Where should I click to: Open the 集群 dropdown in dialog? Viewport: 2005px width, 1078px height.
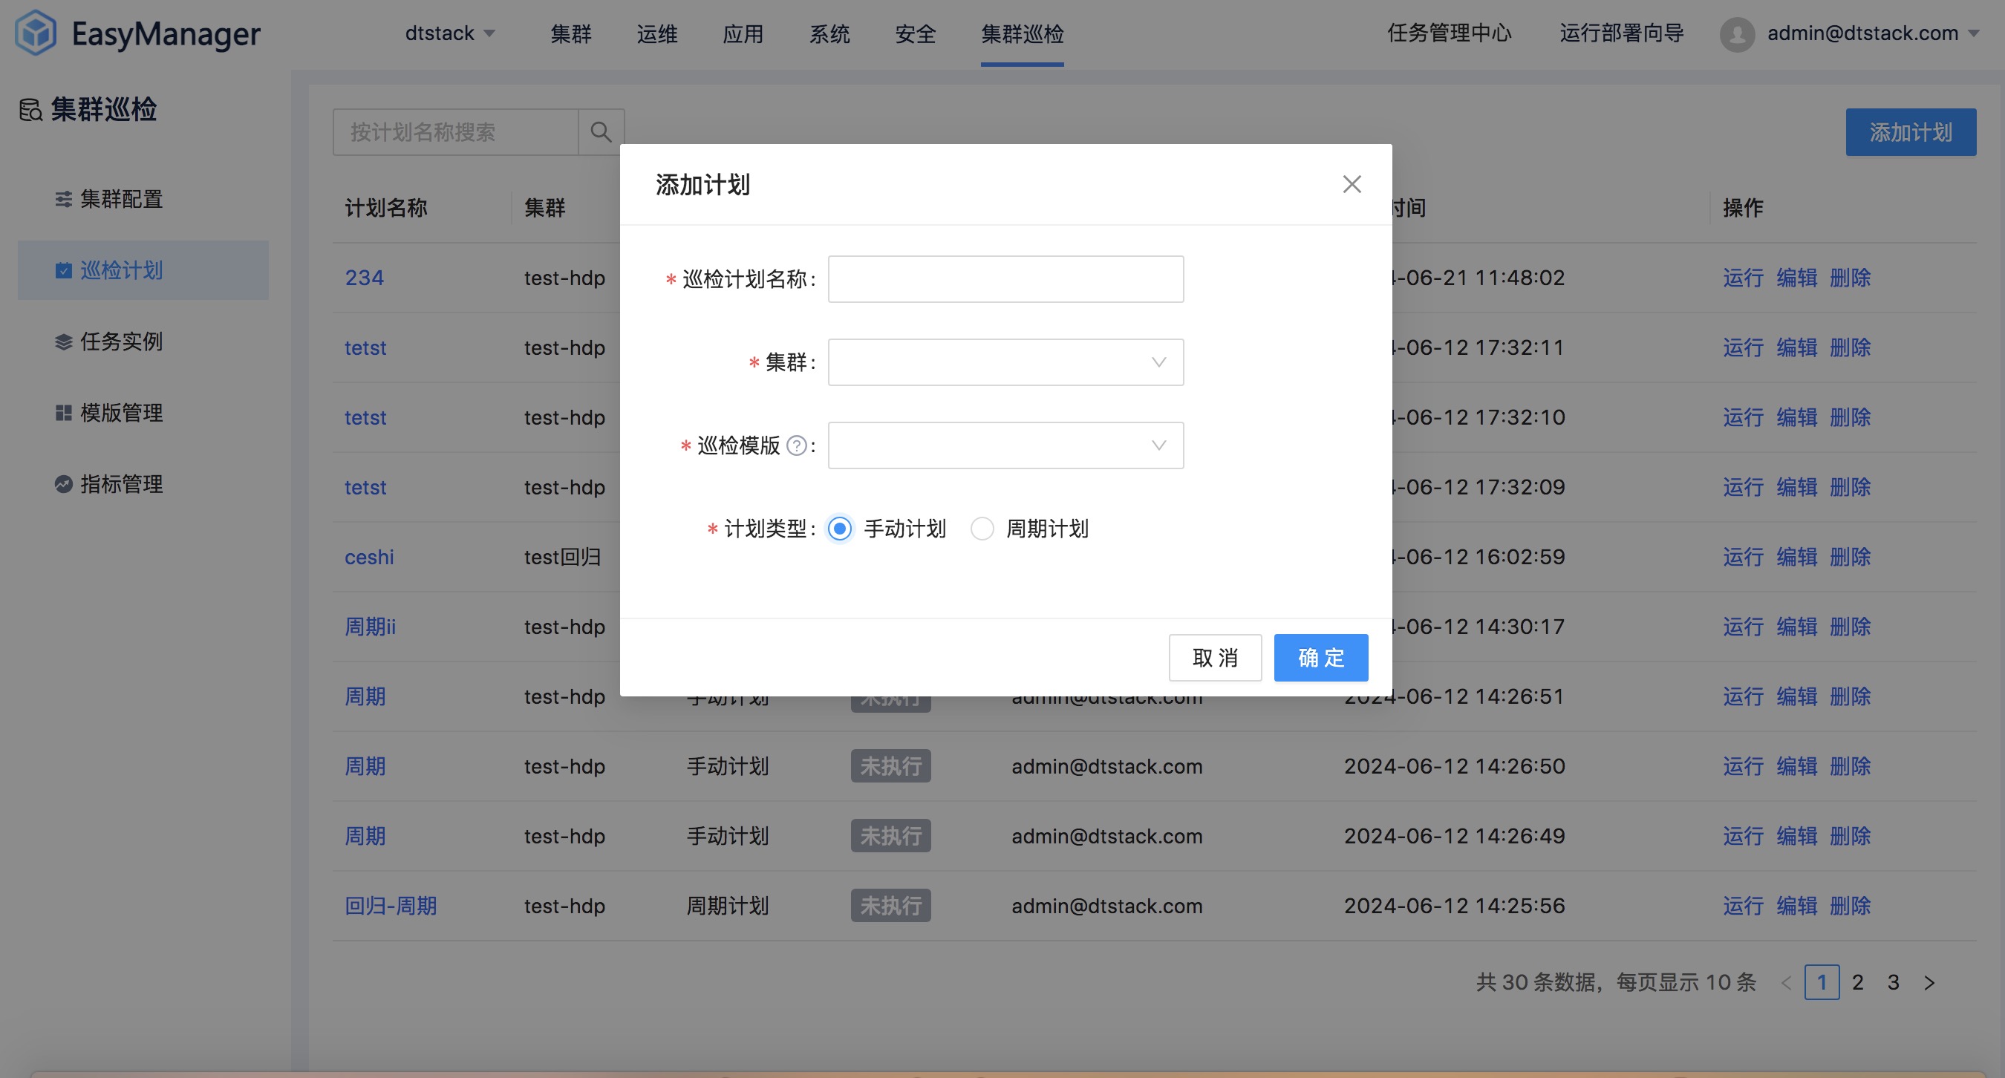[x=1005, y=362]
